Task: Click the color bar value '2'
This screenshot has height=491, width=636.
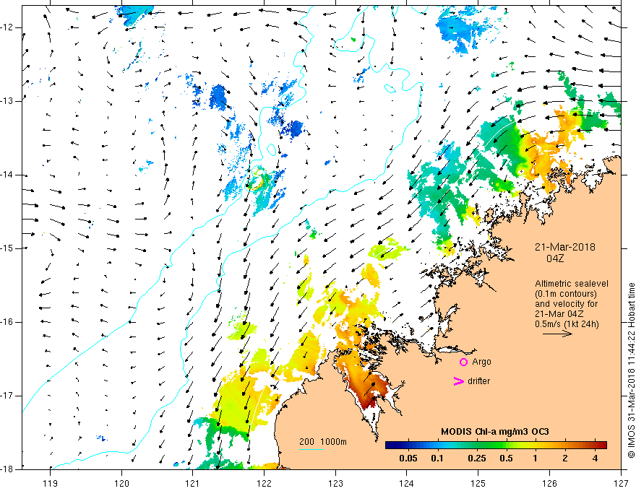Action: (565, 459)
